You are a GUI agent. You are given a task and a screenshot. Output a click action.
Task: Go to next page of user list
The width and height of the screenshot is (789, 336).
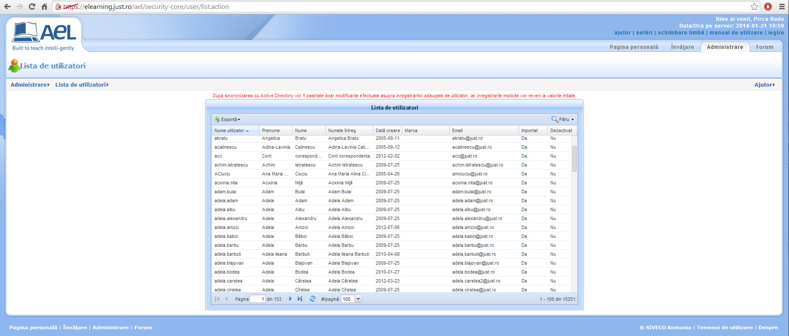pyautogui.click(x=290, y=299)
